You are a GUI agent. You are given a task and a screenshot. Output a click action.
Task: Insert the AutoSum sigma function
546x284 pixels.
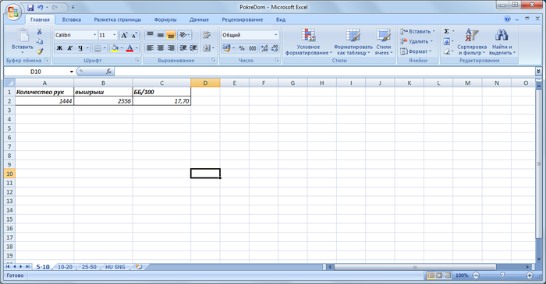pos(446,31)
